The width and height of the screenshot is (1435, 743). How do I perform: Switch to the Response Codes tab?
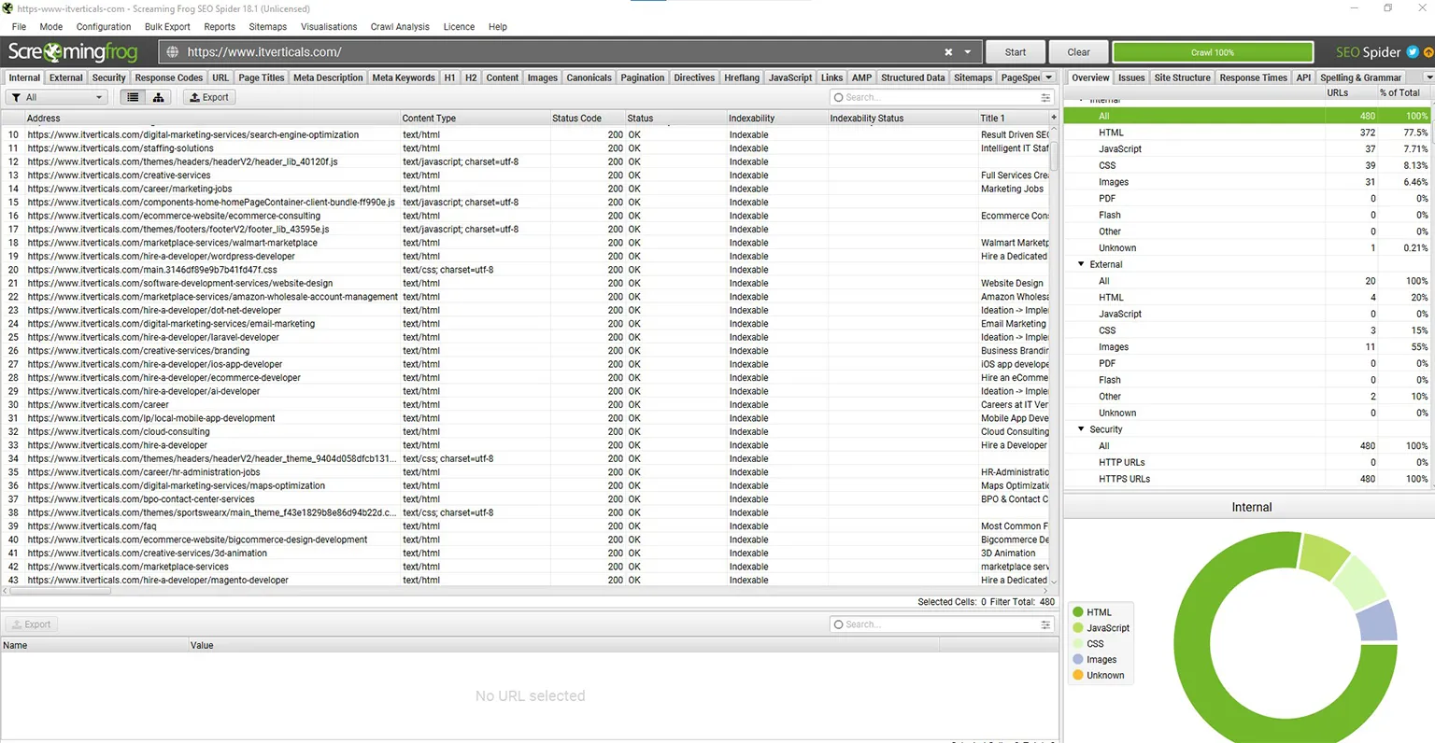point(168,77)
